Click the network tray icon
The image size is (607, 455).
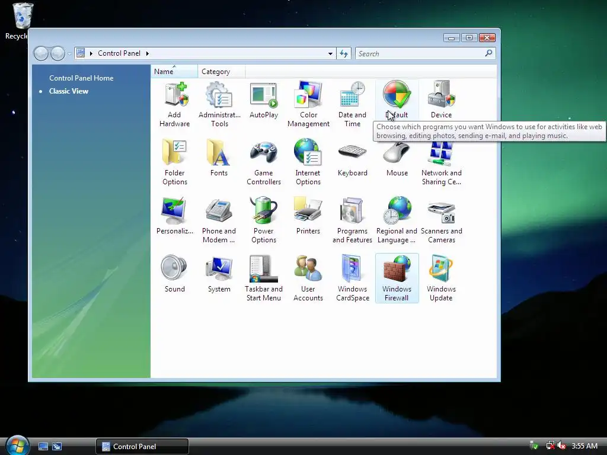click(x=550, y=446)
